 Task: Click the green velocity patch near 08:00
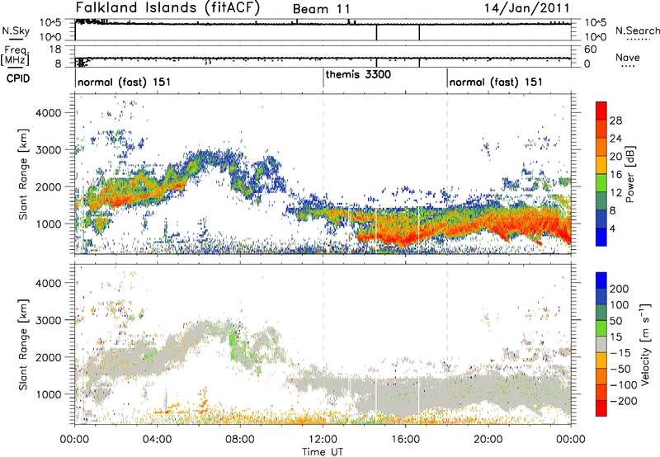click(x=234, y=342)
